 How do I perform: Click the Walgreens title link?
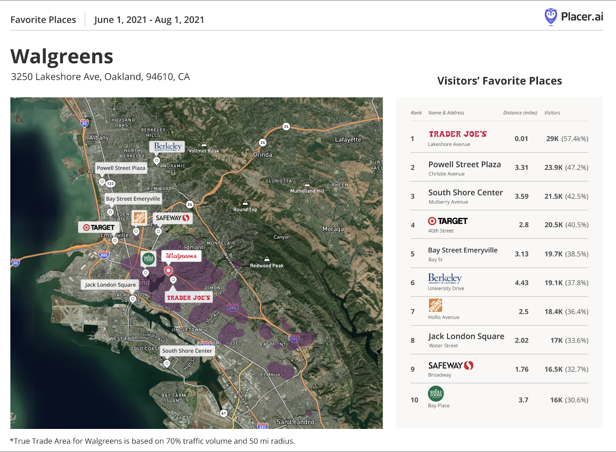(62, 56)
